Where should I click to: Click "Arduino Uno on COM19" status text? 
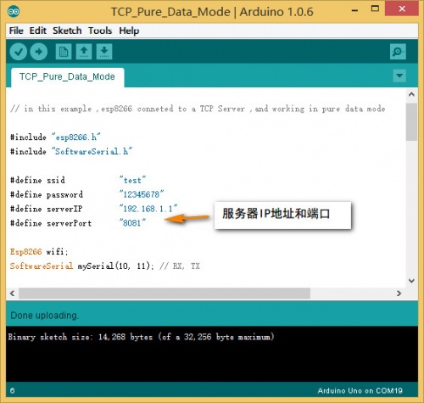(360, 391)
